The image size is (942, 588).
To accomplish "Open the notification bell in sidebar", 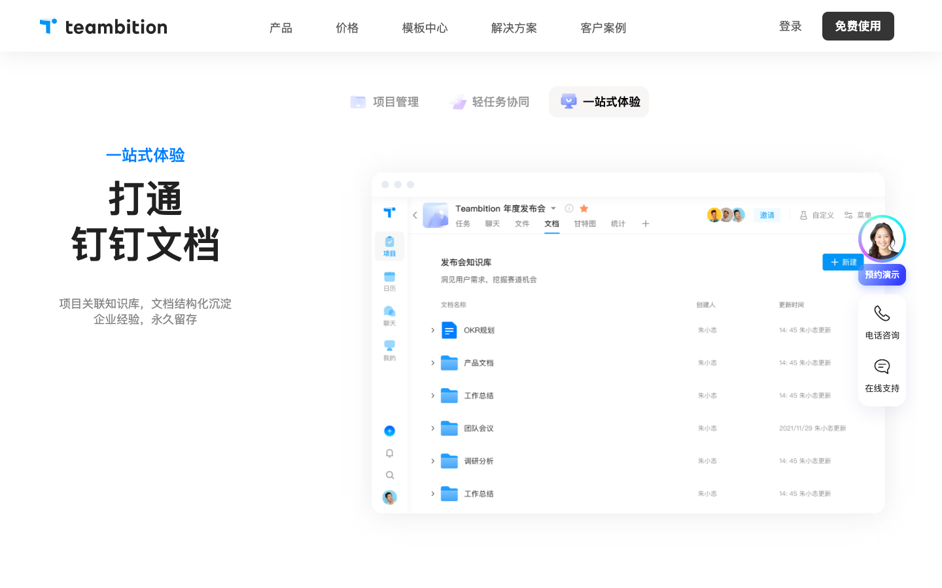I will click(x=389, y=453).
